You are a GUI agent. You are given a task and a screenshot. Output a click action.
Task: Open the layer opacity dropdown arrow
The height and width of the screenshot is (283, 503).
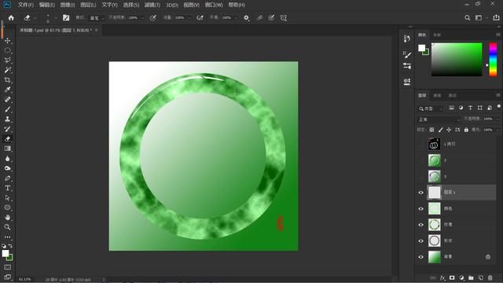497,119
